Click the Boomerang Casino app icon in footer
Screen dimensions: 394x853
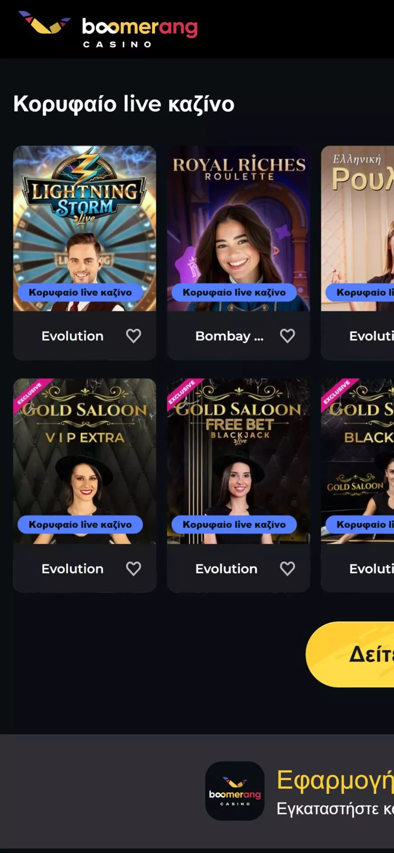pyautogui.click(x=235, y=791)
